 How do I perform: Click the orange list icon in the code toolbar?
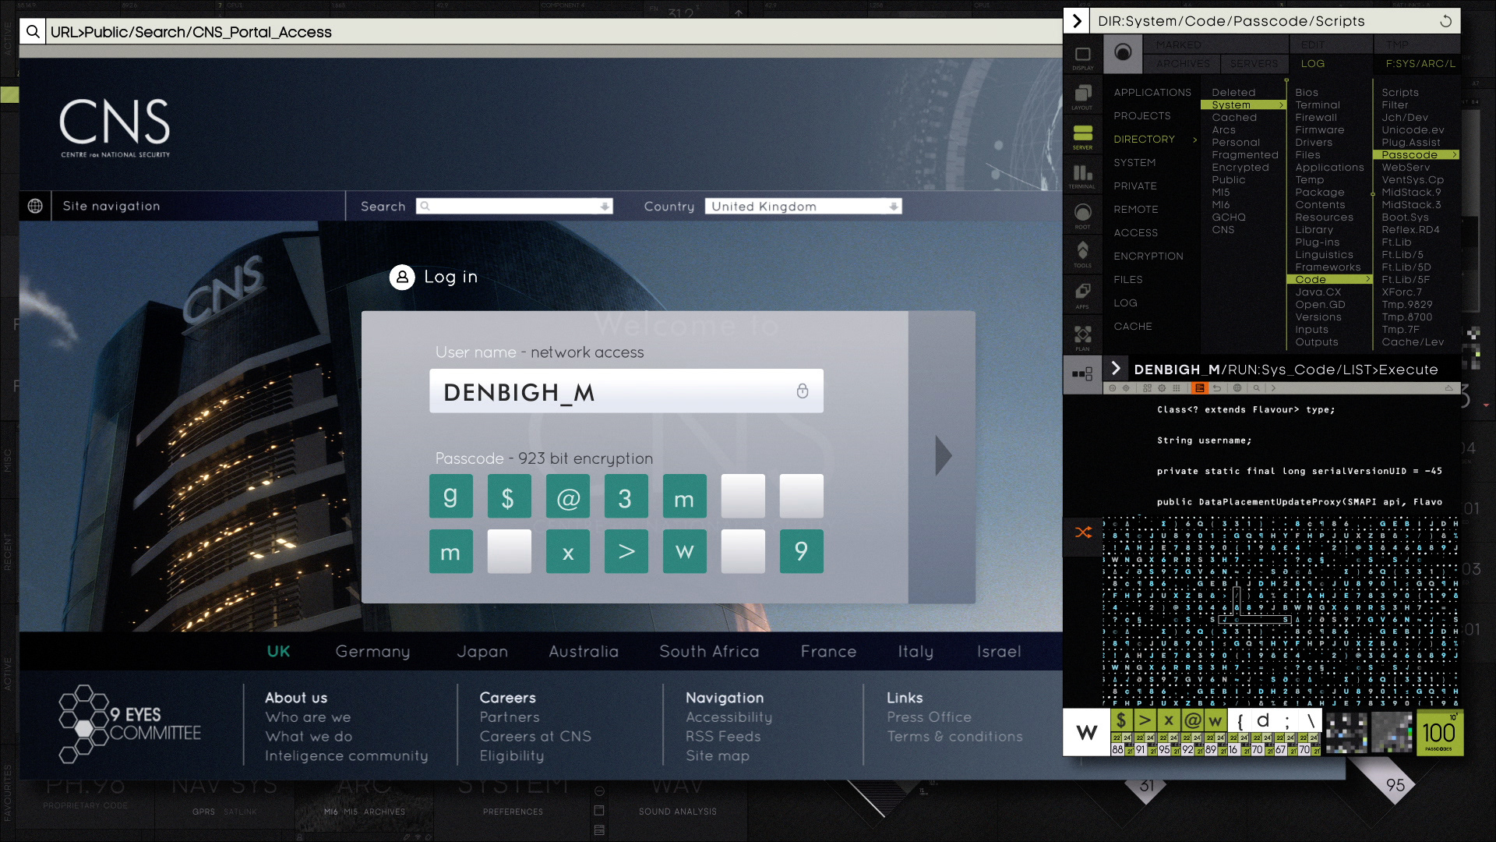pos(1200,388)
